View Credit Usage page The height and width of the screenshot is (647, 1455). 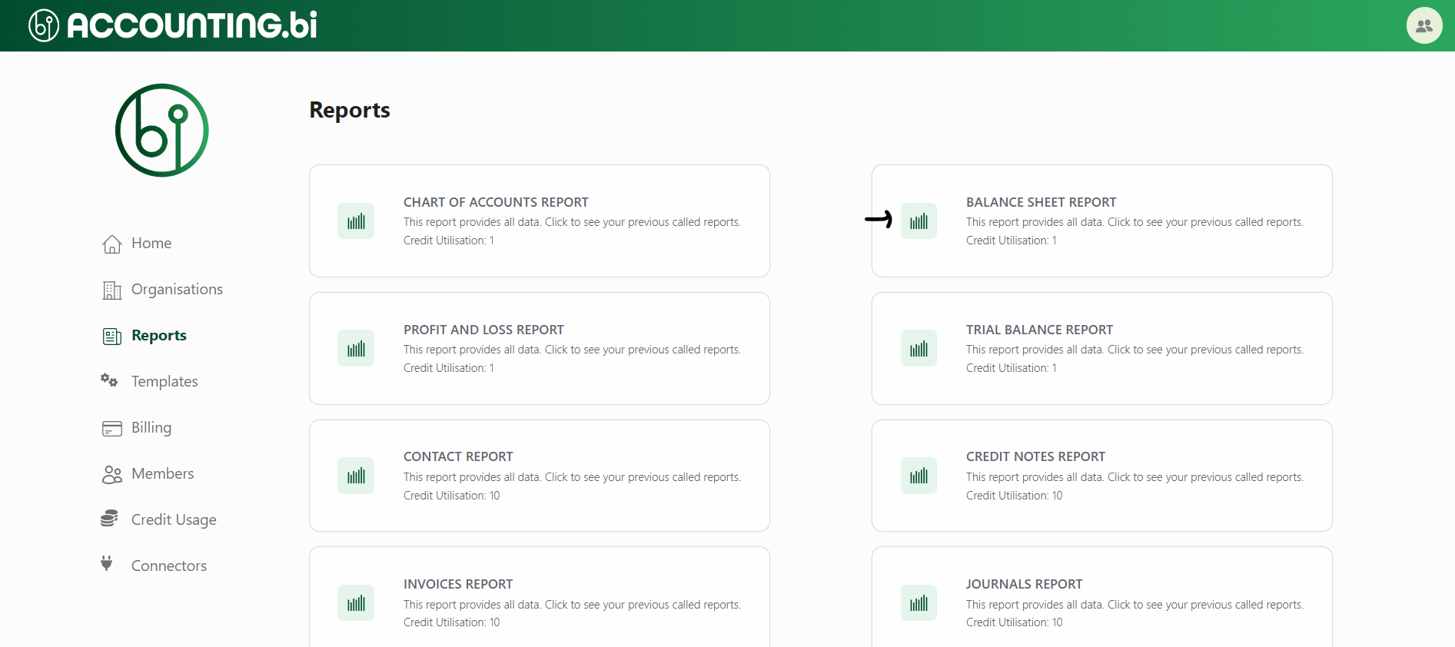coord(174,519)
